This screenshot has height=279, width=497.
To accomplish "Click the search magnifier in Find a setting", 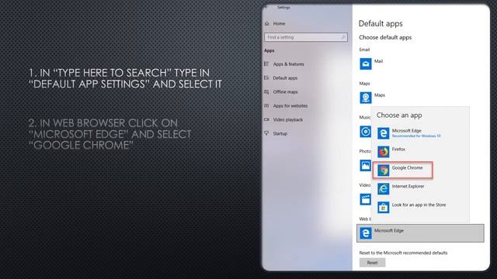I will point(343,37).
